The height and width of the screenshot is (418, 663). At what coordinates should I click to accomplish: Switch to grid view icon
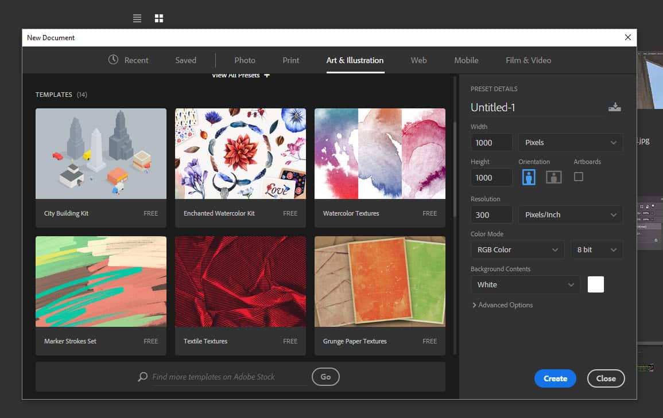coord(159,18)
